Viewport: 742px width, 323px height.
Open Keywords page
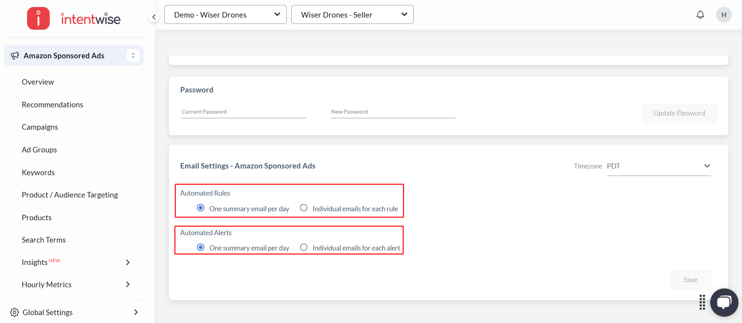pos(38,172)
